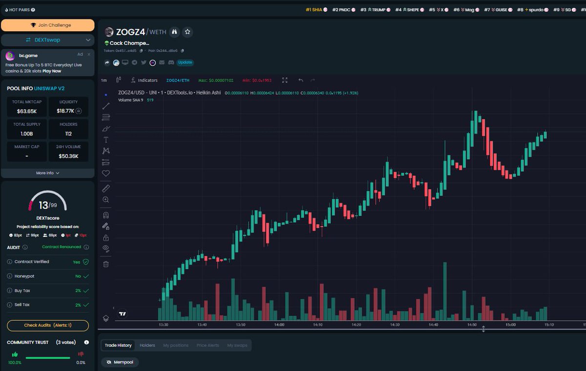Copy the Pair address 0x244...d8e6

183,50
